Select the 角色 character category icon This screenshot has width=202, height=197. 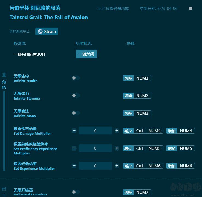point(4,75)
